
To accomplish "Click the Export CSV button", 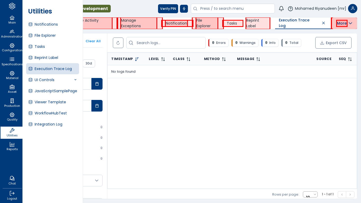I will (x=333, y=43).
